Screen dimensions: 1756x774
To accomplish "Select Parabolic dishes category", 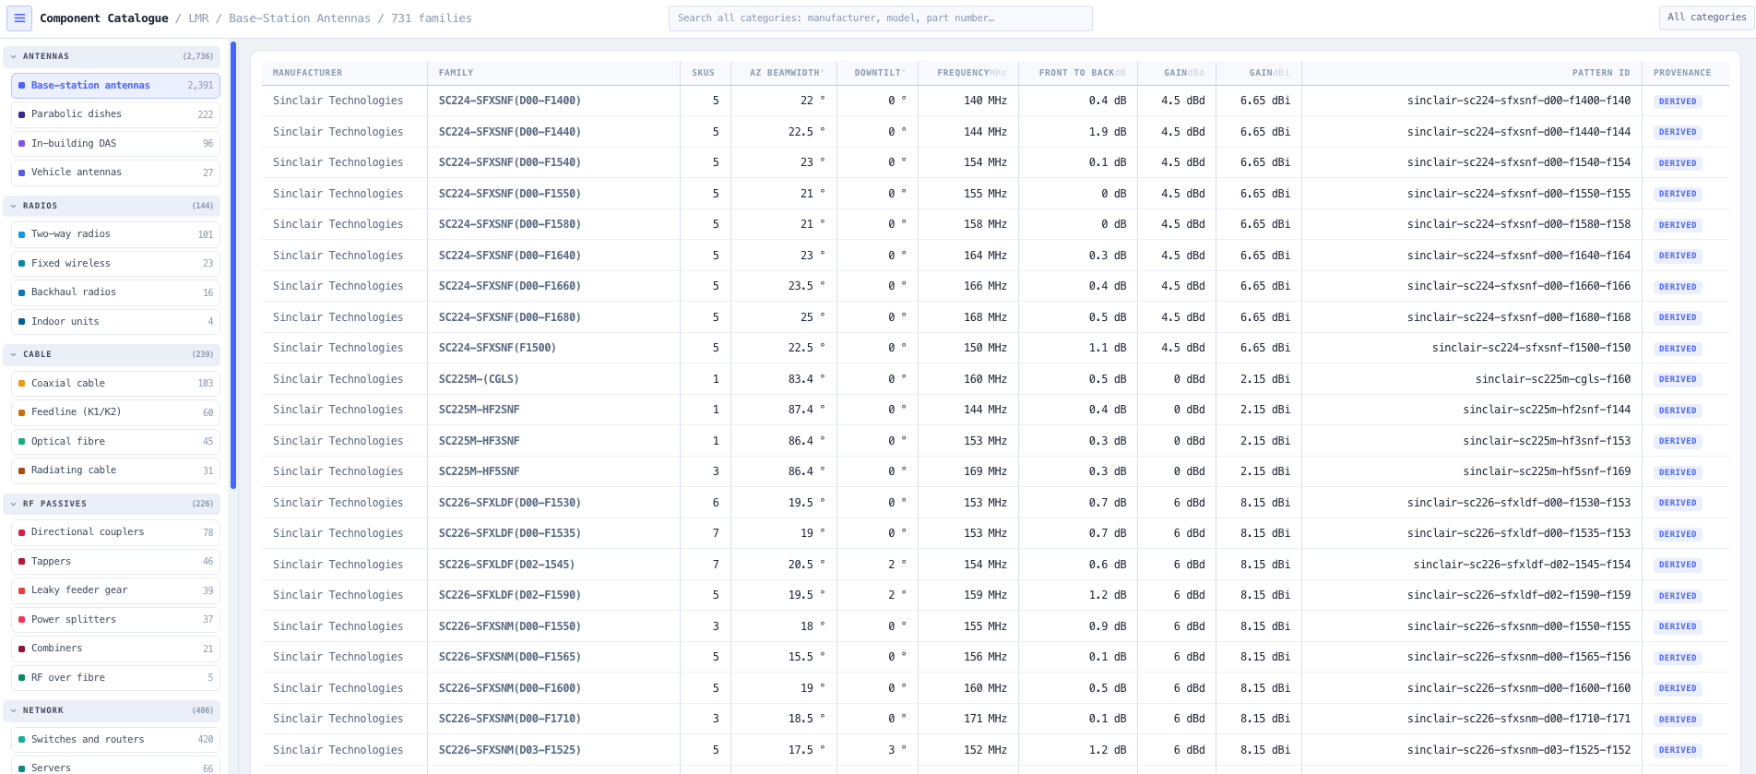I will (115, 114).
